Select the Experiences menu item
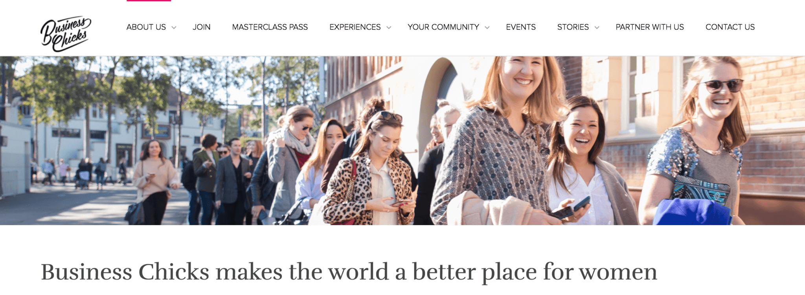Viewport: 805px width, 295px height. [x=355, y=27]
